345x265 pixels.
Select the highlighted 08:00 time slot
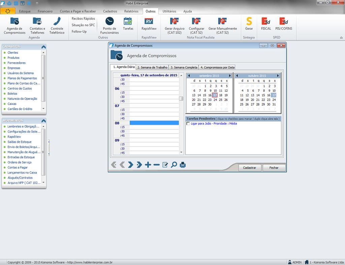(x=154, y=123)
